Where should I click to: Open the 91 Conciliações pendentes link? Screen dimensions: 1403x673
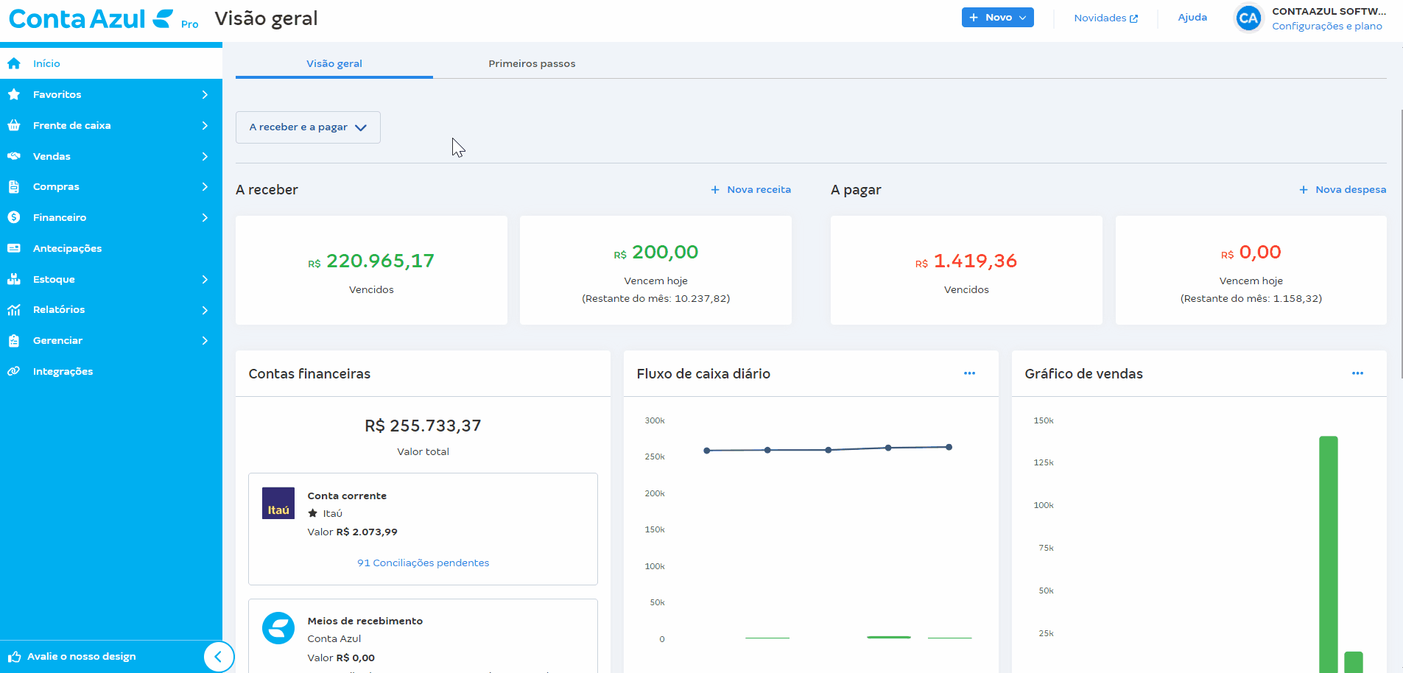pos(423,563)
